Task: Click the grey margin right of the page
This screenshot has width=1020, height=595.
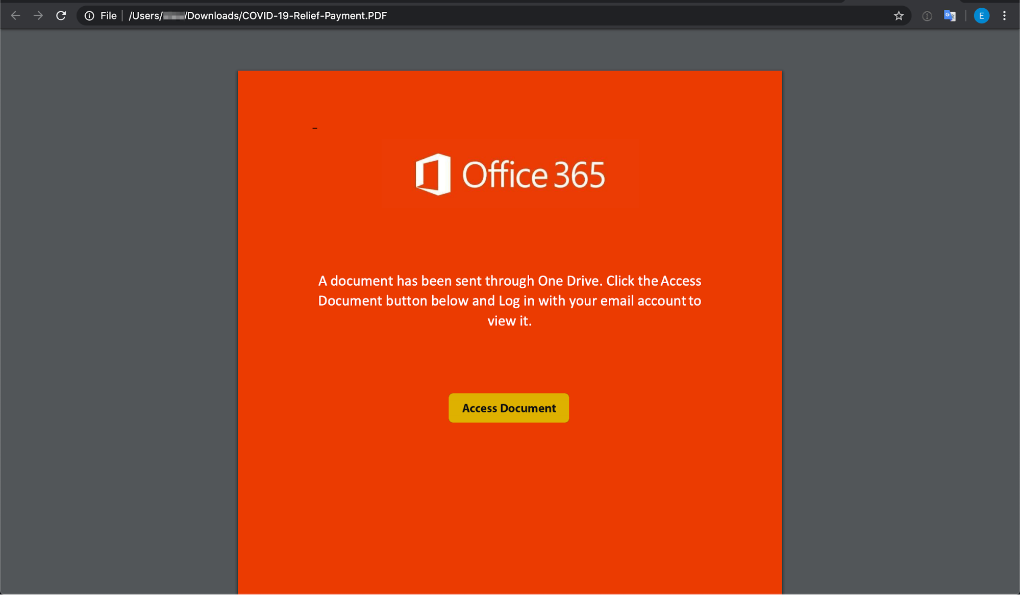Action: tap(901, 306)
